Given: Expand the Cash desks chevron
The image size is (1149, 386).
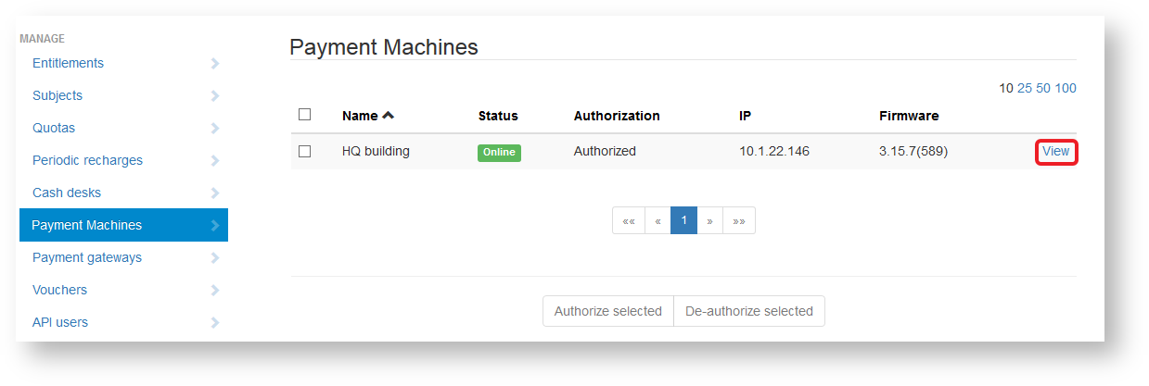Looking at the screenshot, I should (215, 193).
